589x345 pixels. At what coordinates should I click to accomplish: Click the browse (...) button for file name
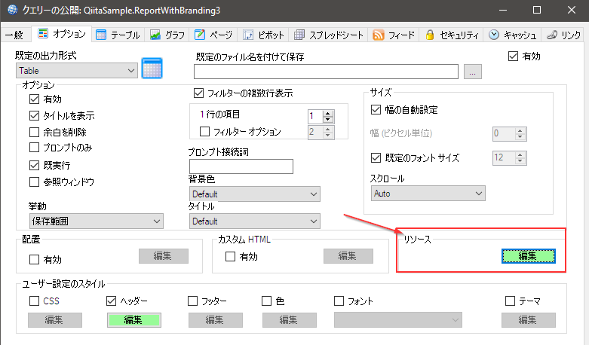coord(473,72)
